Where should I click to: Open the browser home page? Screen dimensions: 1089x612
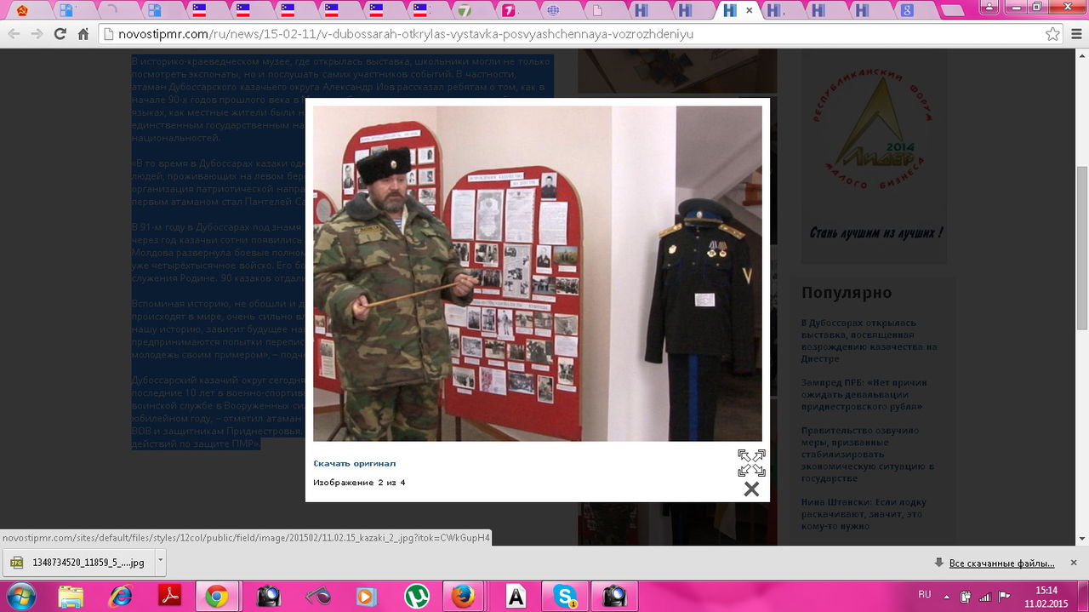coord(83,34)
